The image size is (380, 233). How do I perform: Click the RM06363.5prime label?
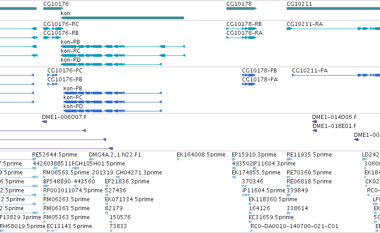pos(67,208)
